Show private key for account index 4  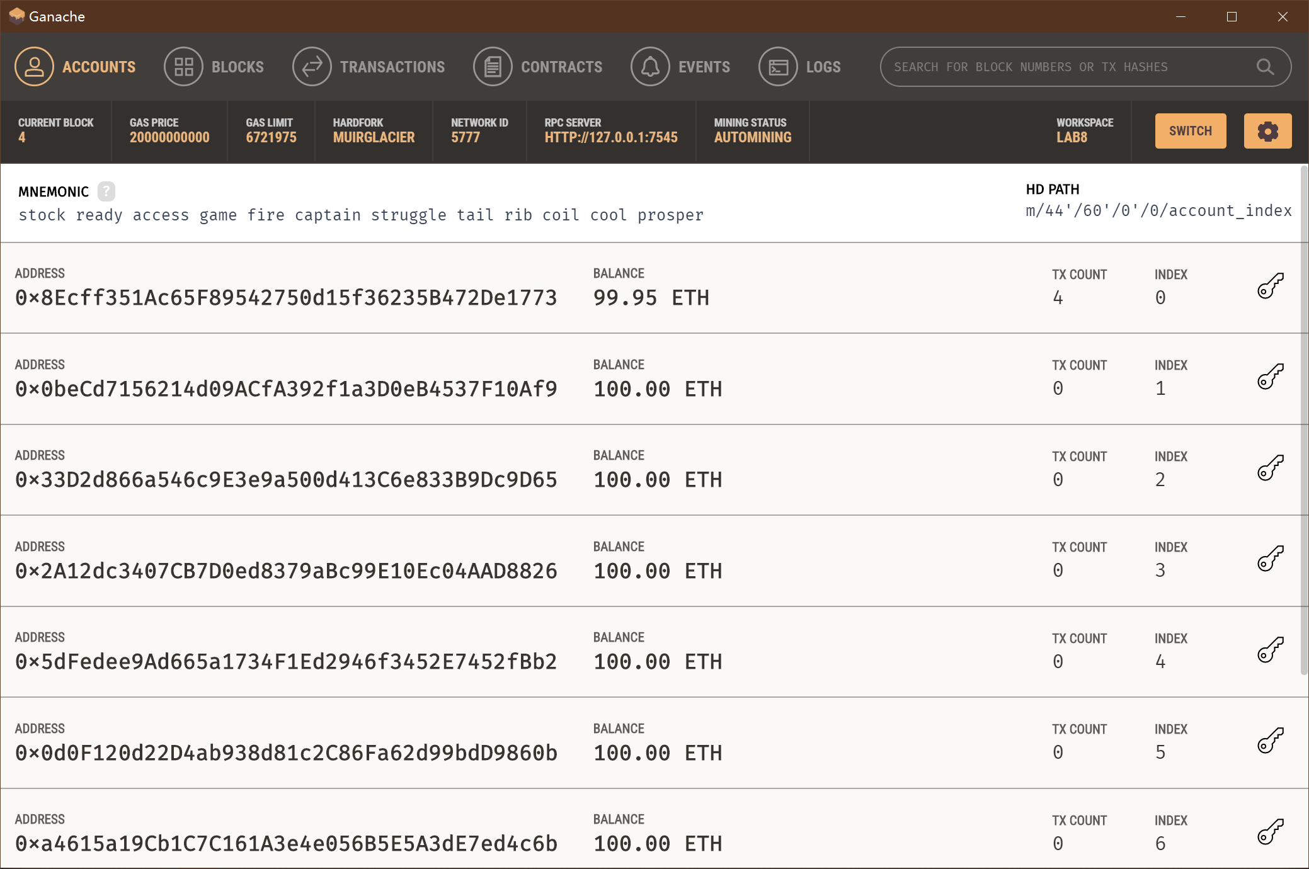pyautogui.click(x=1270, y=650)
